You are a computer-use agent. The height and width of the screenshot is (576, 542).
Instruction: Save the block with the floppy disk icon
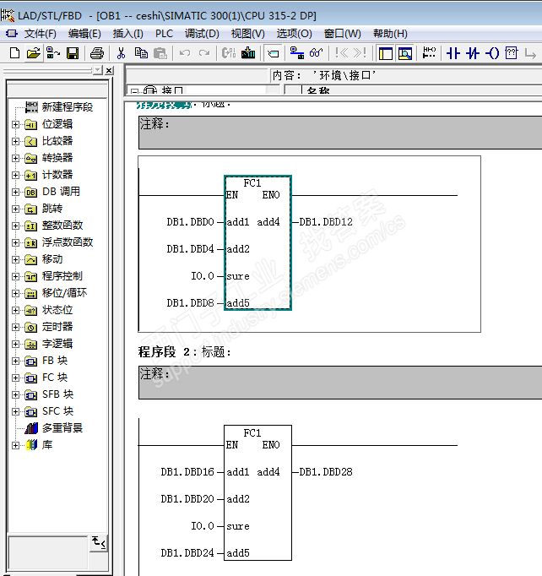(x=73, y=53)
